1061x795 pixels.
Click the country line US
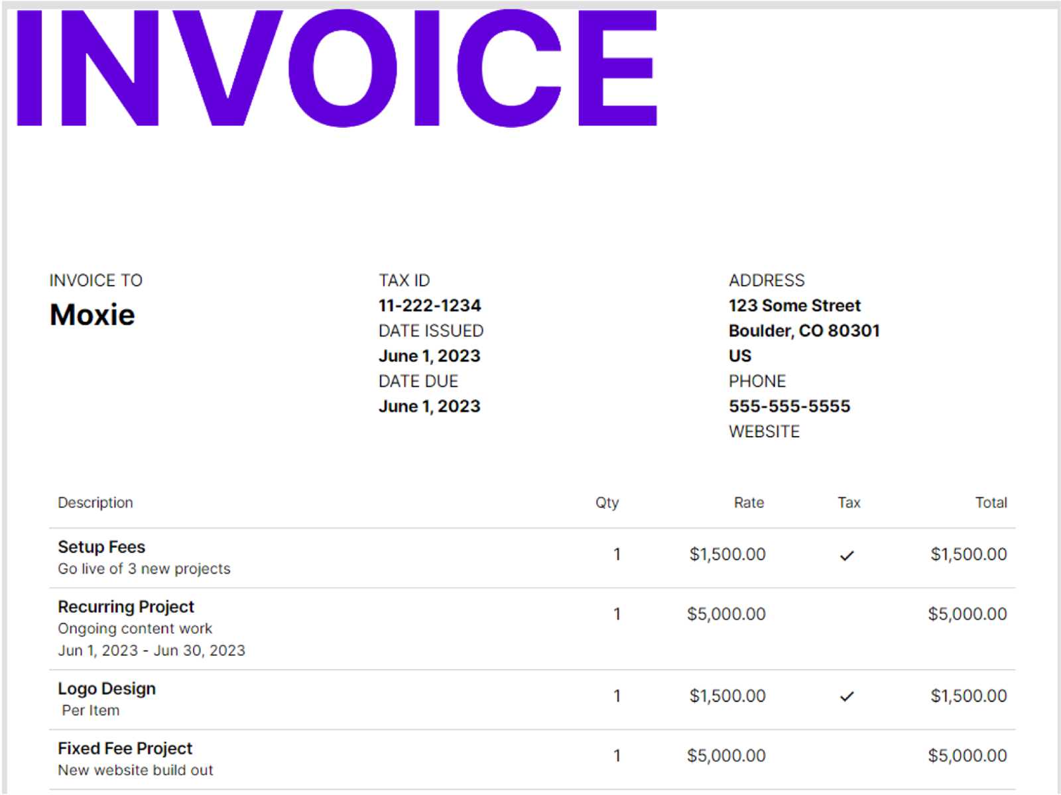(740, 356)
